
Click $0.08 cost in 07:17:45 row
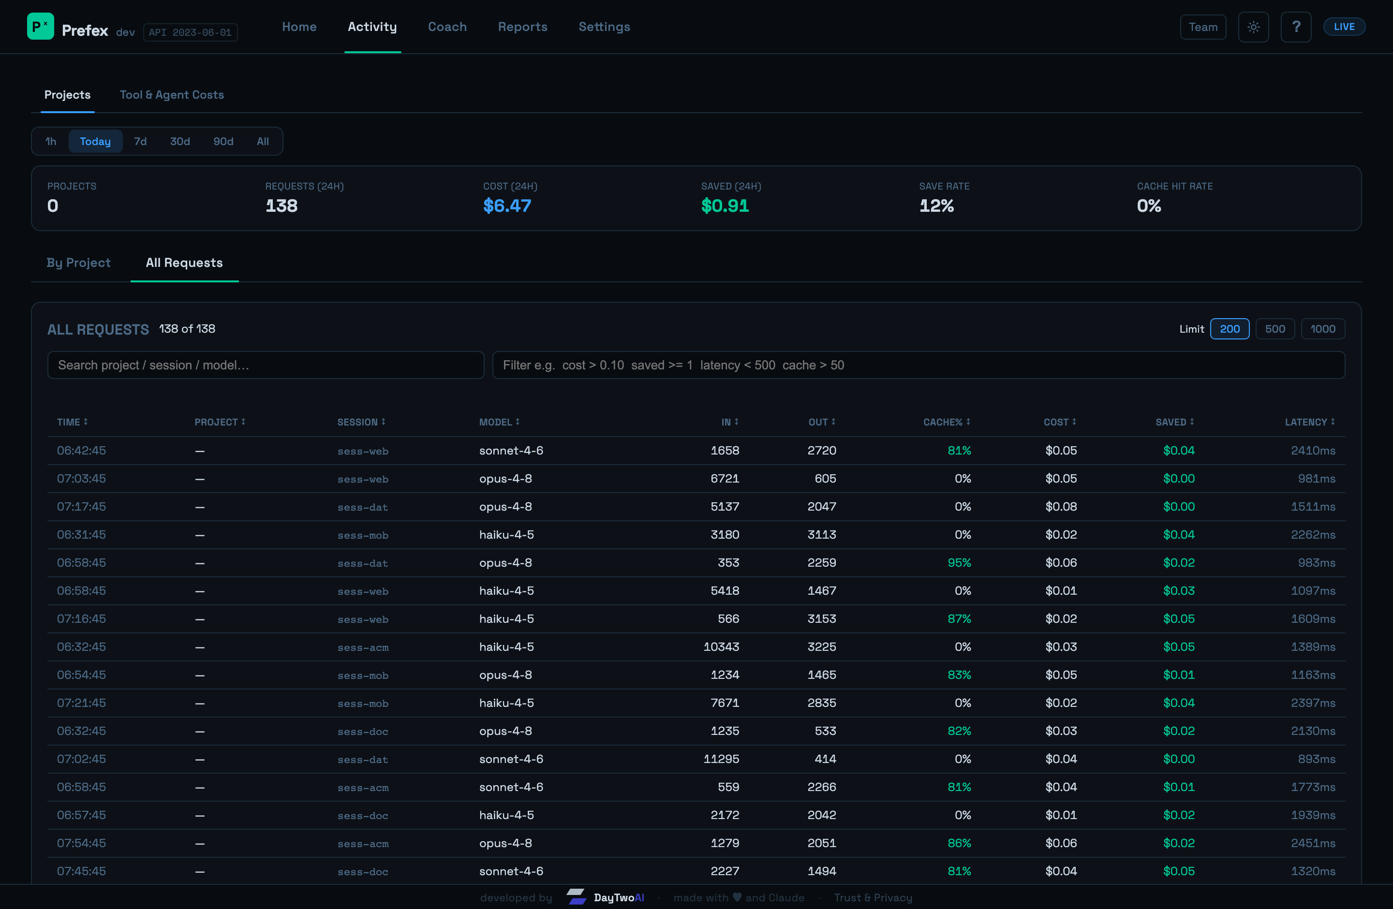click(x=1061, y=507)
